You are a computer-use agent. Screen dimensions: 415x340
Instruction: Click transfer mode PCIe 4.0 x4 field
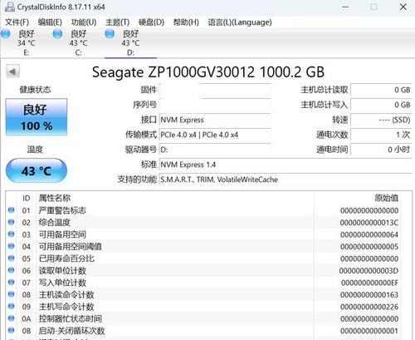pos(215,135)
